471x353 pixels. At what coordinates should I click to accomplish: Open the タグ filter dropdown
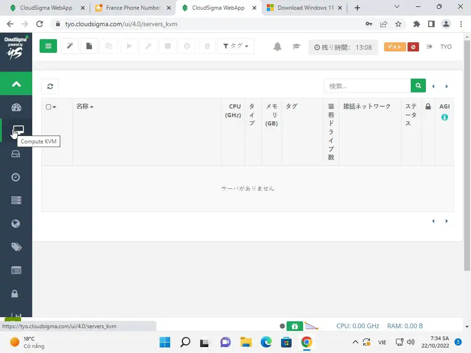(x=235, y=46)
